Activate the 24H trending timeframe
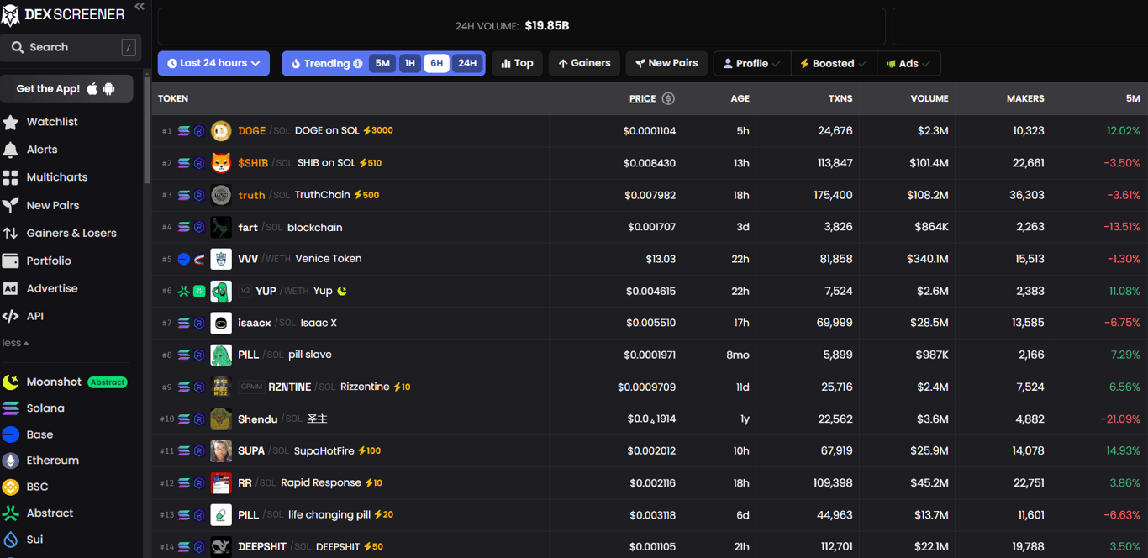1148x558 pixels. click(467, 63)
